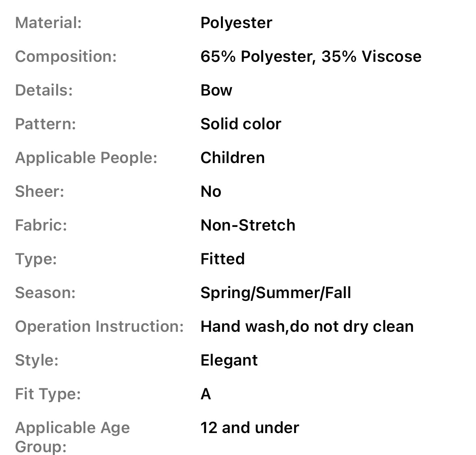Click the Fitted type value

click(223, 259)
